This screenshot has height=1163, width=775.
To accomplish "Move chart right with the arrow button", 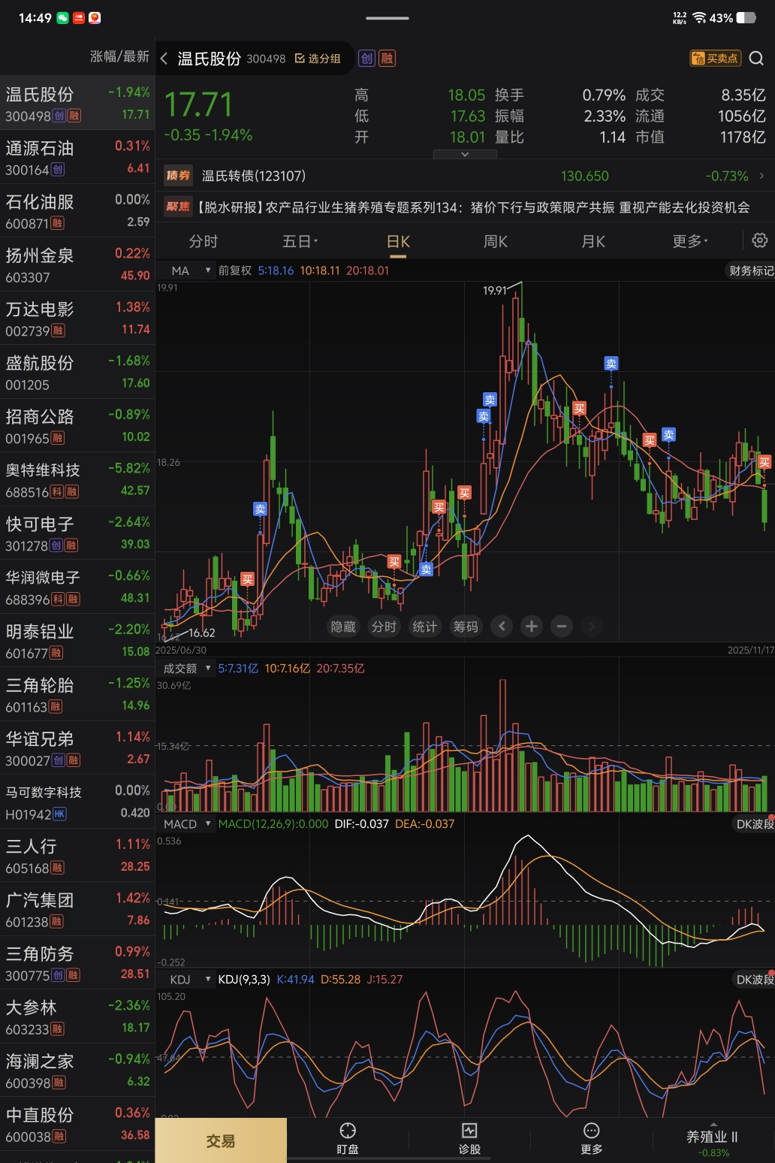I will point(591,626).
